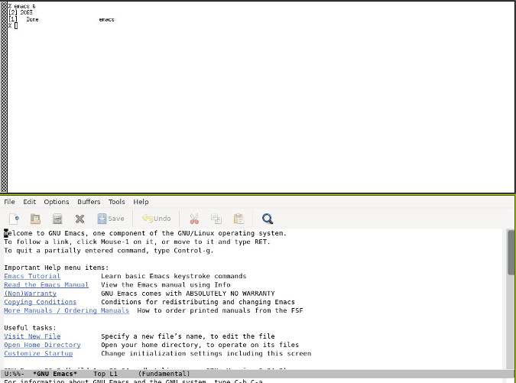Click the 'Welcome to GNU Emacs' first line
The width and height of the screenshot is (516, 383).
(145, 233)
